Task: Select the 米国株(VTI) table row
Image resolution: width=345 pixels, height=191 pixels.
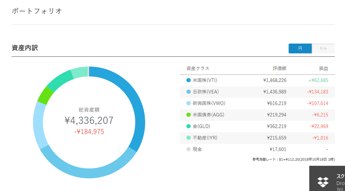Action: [257, 80]
